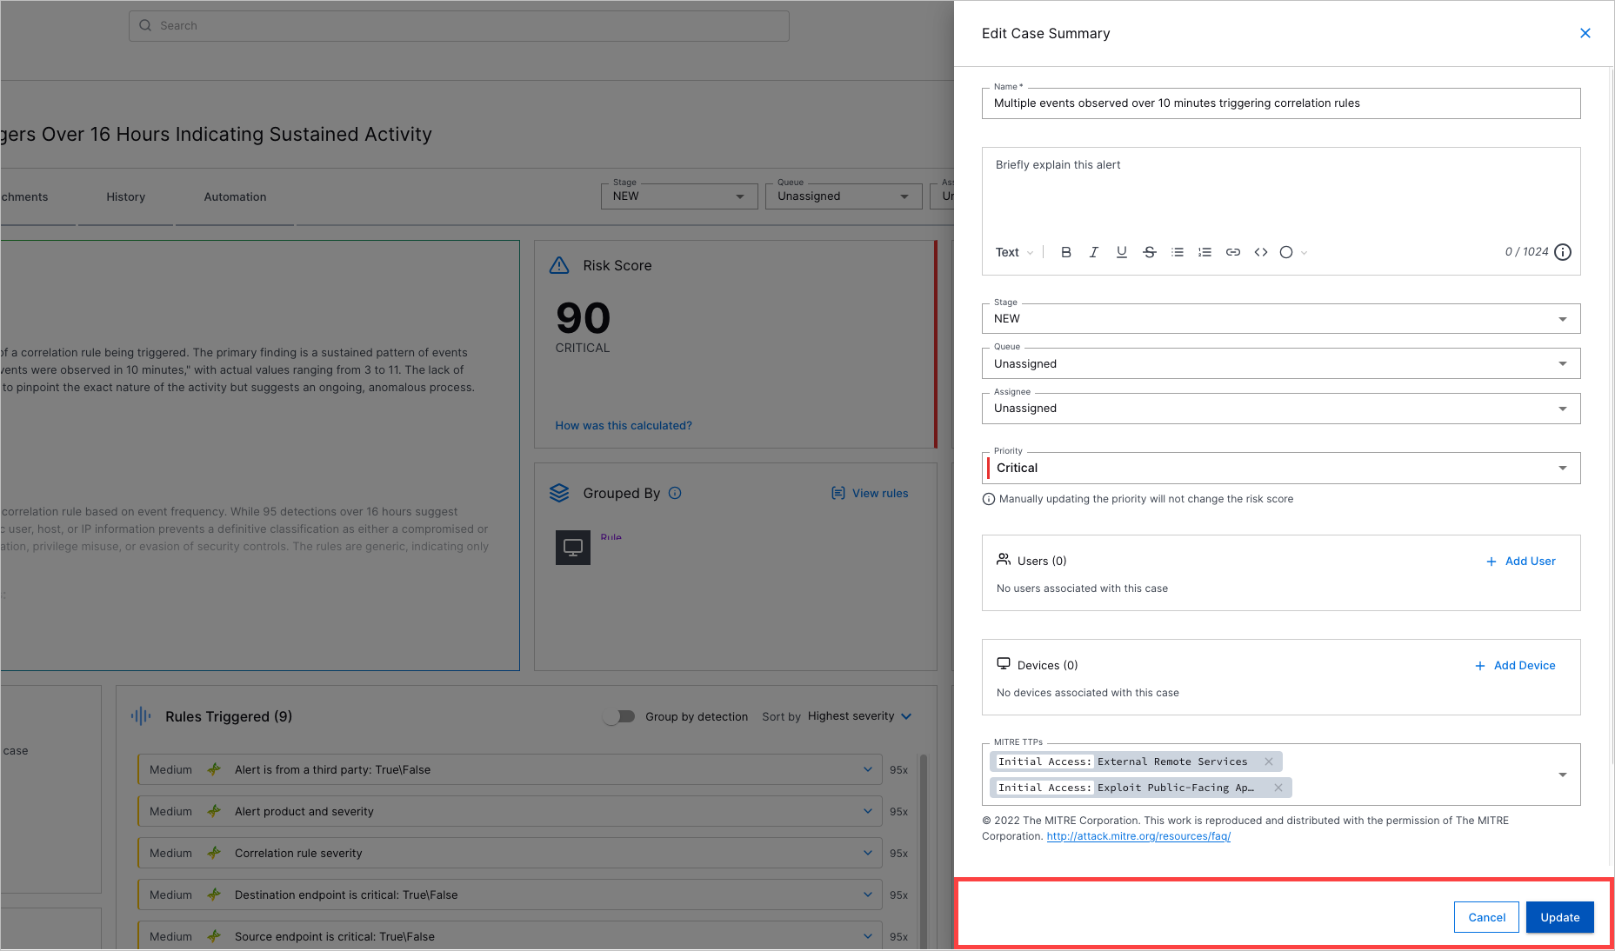Insert a numbered list in the description
This screenshot has width=1615, height=951.
pyautogui.click(x=1205, y=252)
